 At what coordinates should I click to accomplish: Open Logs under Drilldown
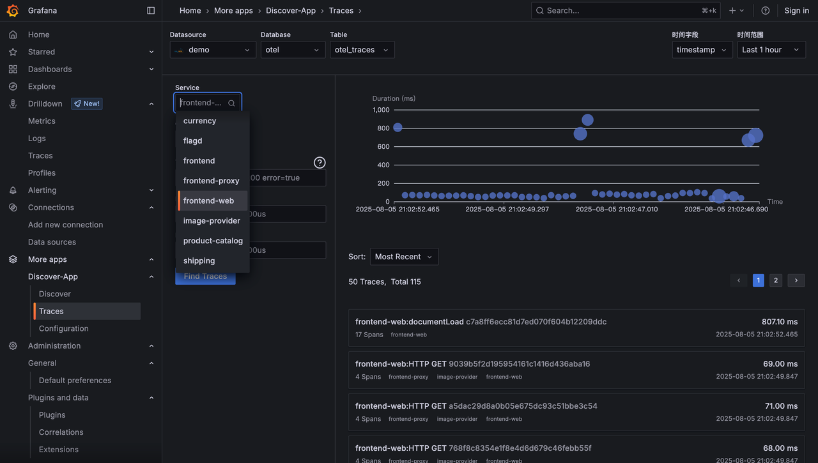click(37, 138)
